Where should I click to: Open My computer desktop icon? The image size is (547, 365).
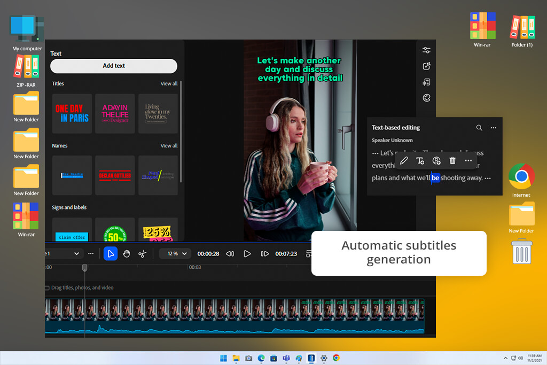27,33
